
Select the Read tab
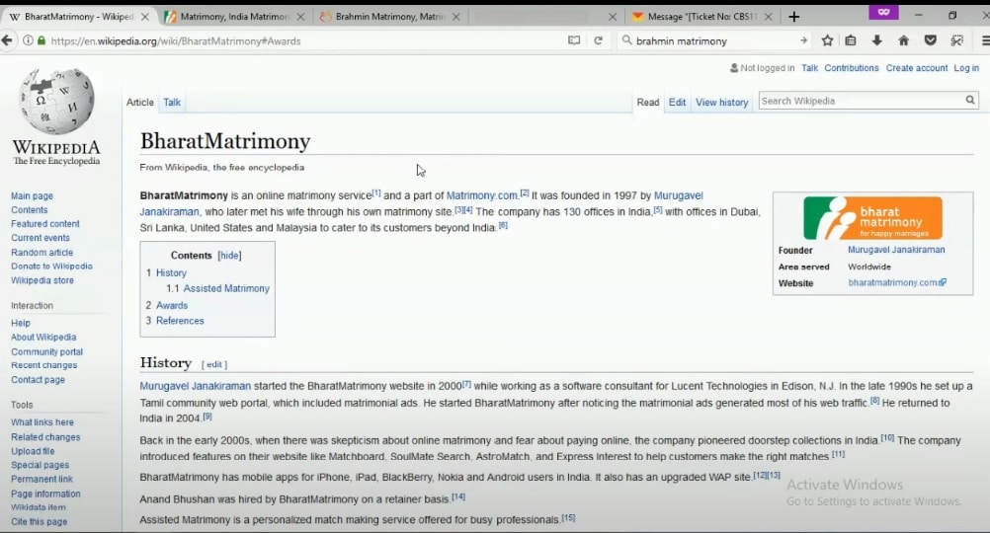648,103
